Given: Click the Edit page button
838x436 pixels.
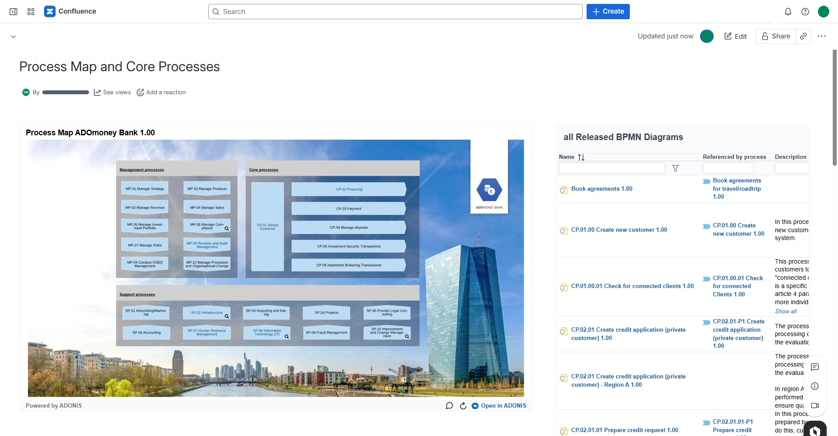Looking at the screenshot, I should tap(736, 36).
